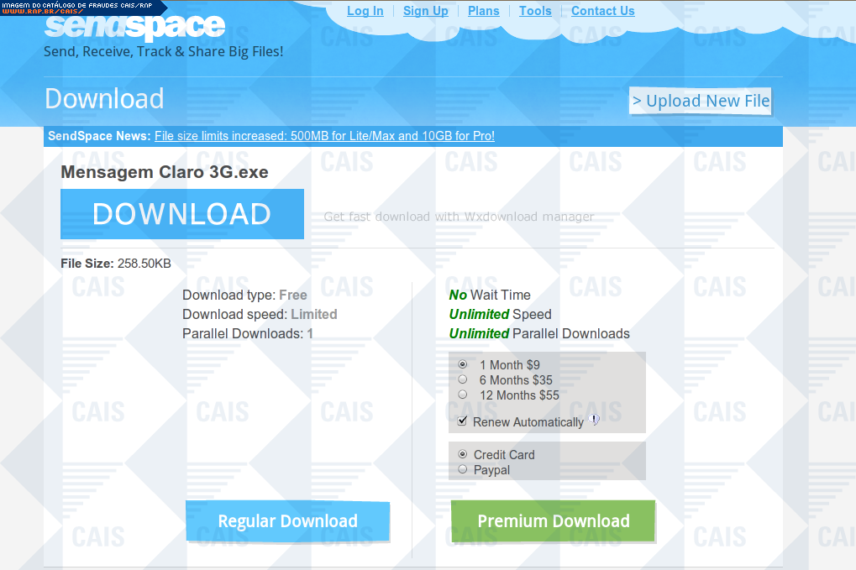Go to Plans in top navigation
Image resolution: width=856 pixels, height=570 pixels.
[483, 11]
